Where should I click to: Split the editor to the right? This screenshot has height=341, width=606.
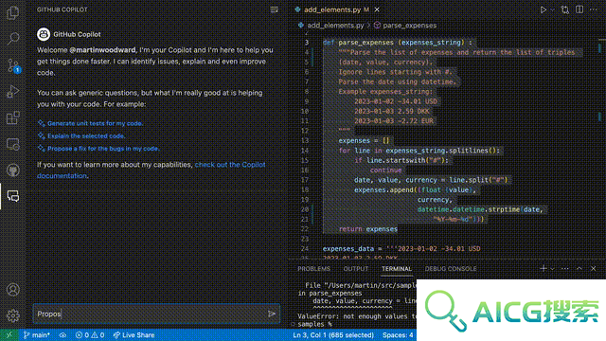click(x=579, y=9)
